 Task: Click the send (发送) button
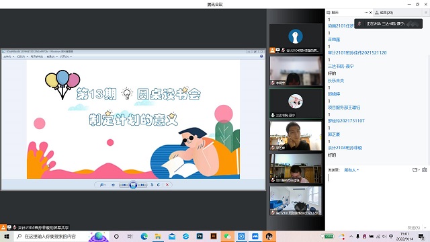(x=414, y=227)
